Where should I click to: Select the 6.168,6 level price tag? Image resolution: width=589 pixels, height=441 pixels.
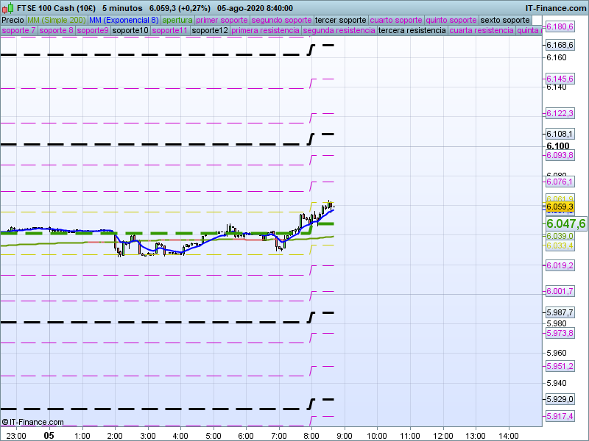point(560,46)
